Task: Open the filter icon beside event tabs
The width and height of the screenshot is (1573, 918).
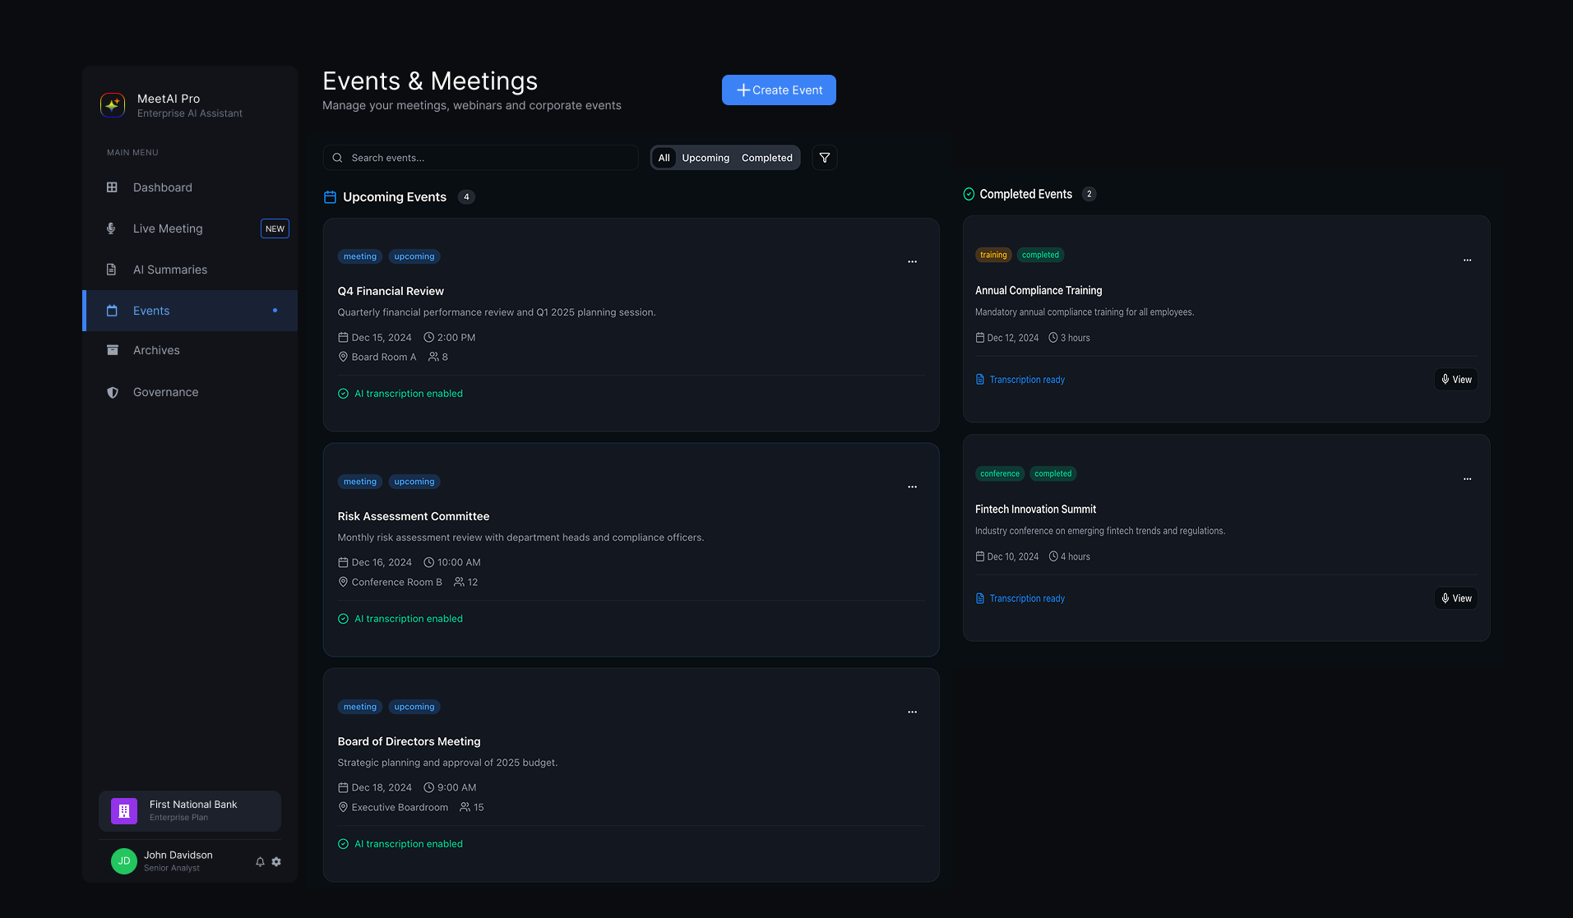Action: click(x=824, y=157)
